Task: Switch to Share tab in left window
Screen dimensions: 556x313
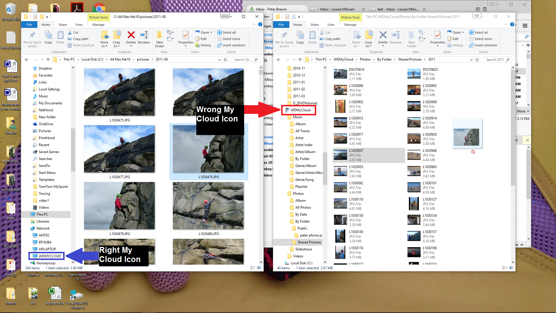Action: click(x=63, y=25)
